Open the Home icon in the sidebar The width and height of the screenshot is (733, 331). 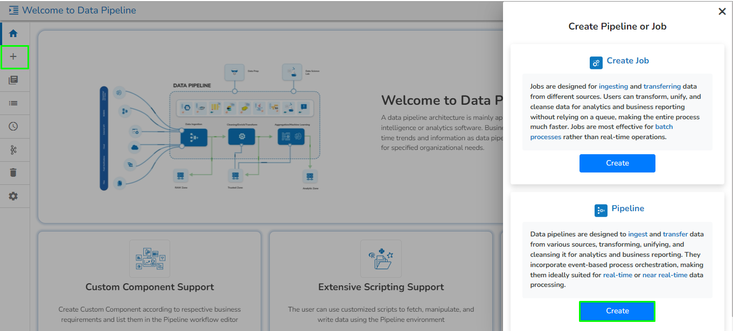pos(13,33)
